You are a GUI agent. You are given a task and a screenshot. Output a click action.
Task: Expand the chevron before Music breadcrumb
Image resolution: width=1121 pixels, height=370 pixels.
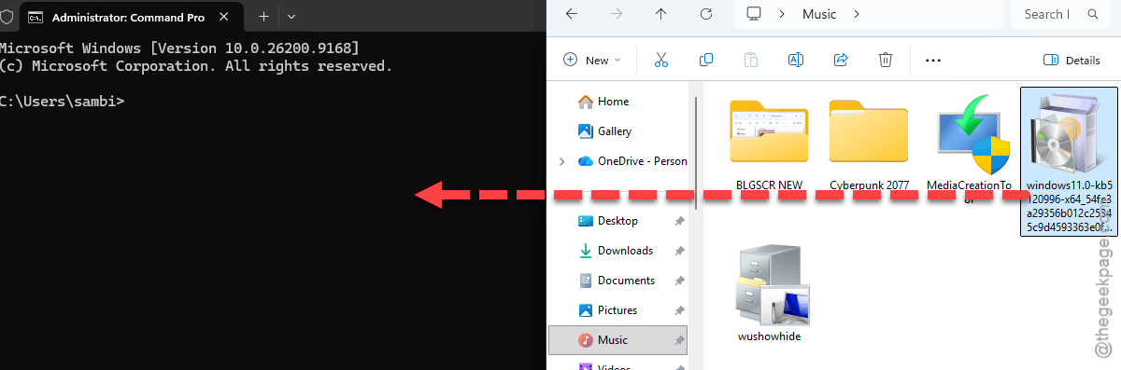pos(783,14)
